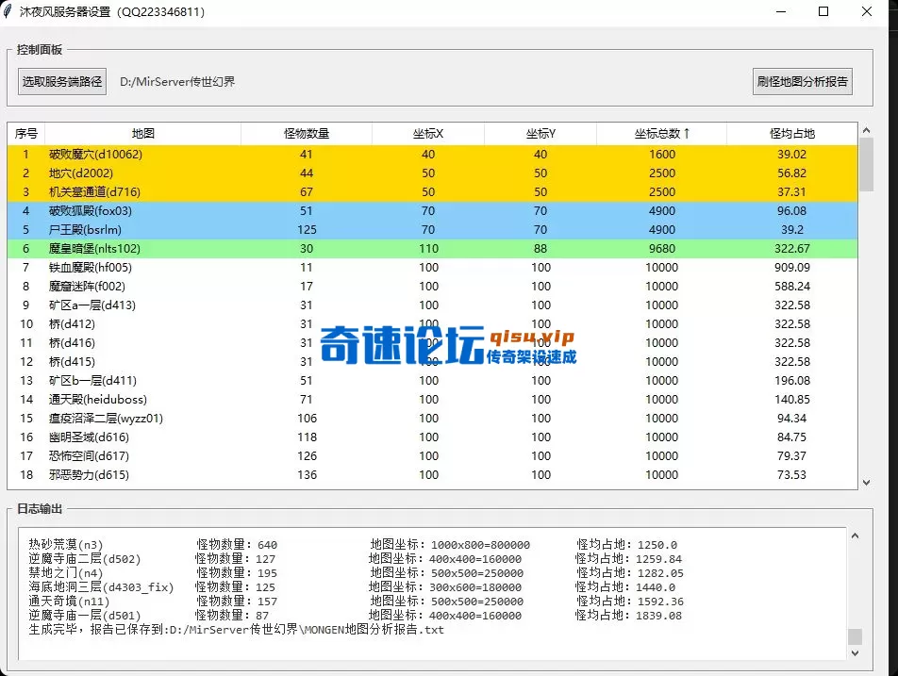898x676 pixels.
Task: Sort by 怪物数量 column header
Action: click(307, 134)
